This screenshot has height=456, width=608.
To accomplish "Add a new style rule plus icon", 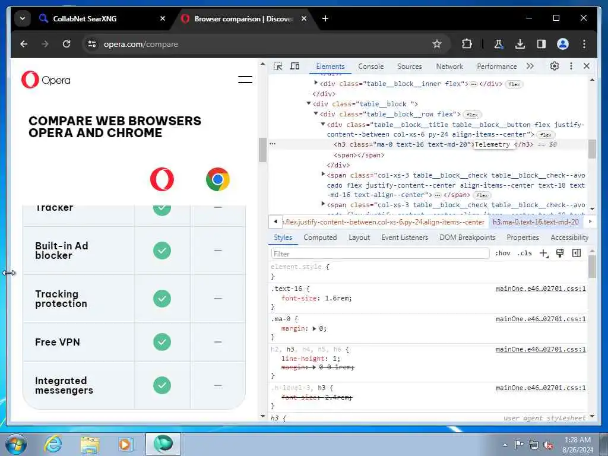I will 544,253.
